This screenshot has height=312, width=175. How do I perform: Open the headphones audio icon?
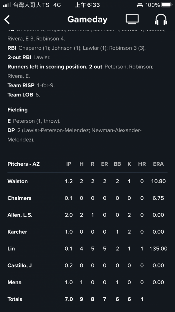[161, 20]
